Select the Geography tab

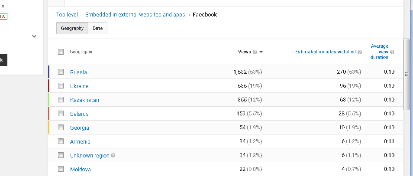72,28
